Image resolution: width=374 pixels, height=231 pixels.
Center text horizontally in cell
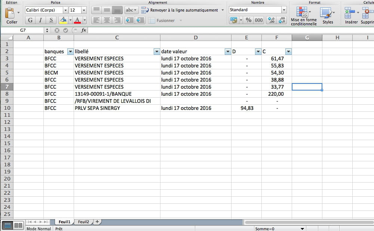click(x=107, y=20)
